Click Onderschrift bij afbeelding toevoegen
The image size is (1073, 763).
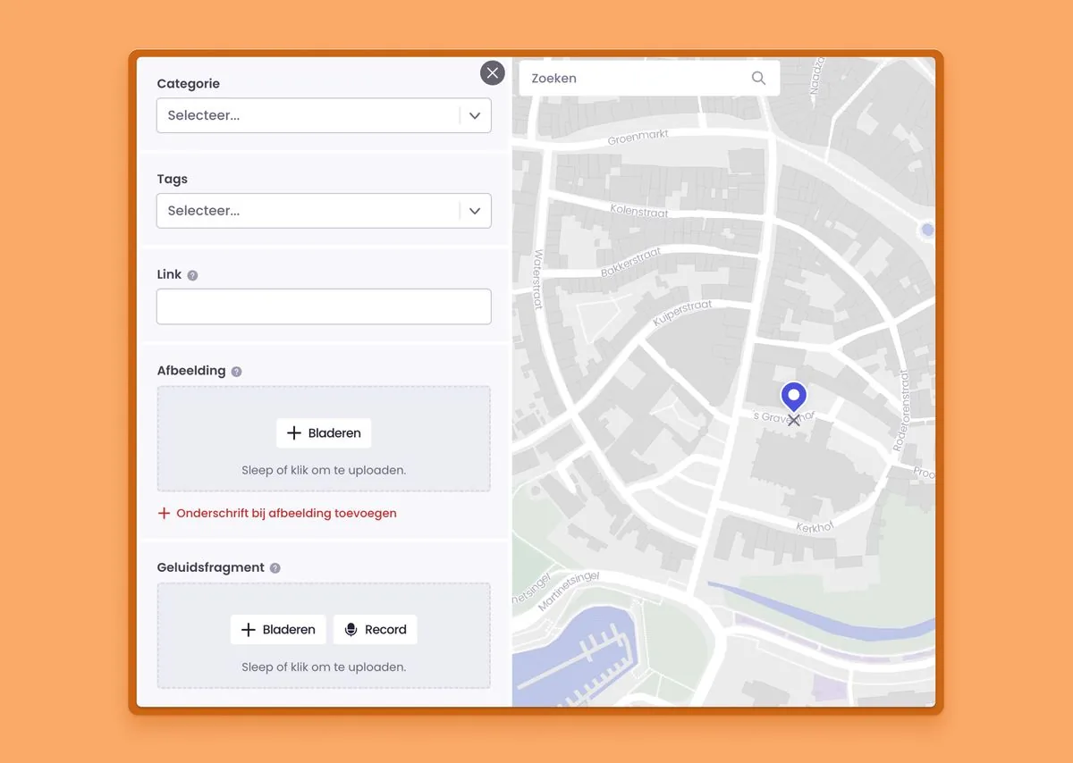pyautogui.click(x=277, y=513)
